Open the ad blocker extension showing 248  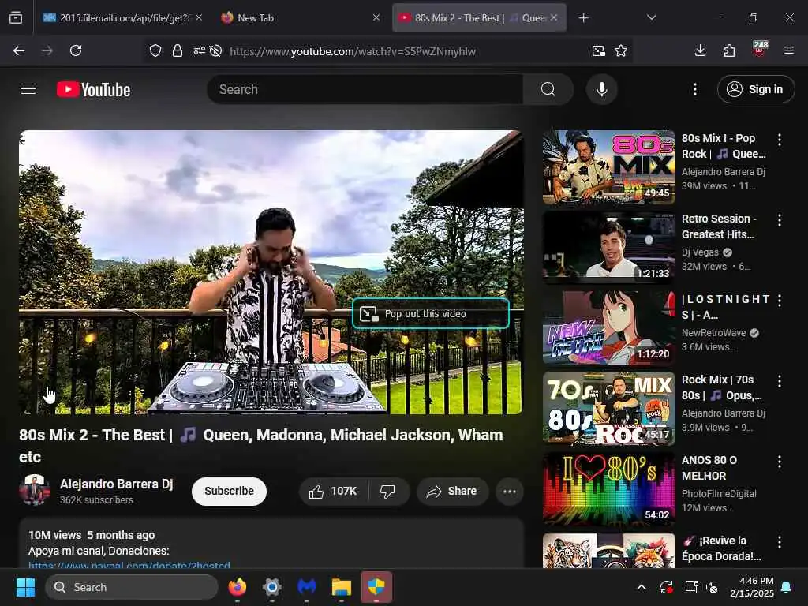(x=760, y=48)
